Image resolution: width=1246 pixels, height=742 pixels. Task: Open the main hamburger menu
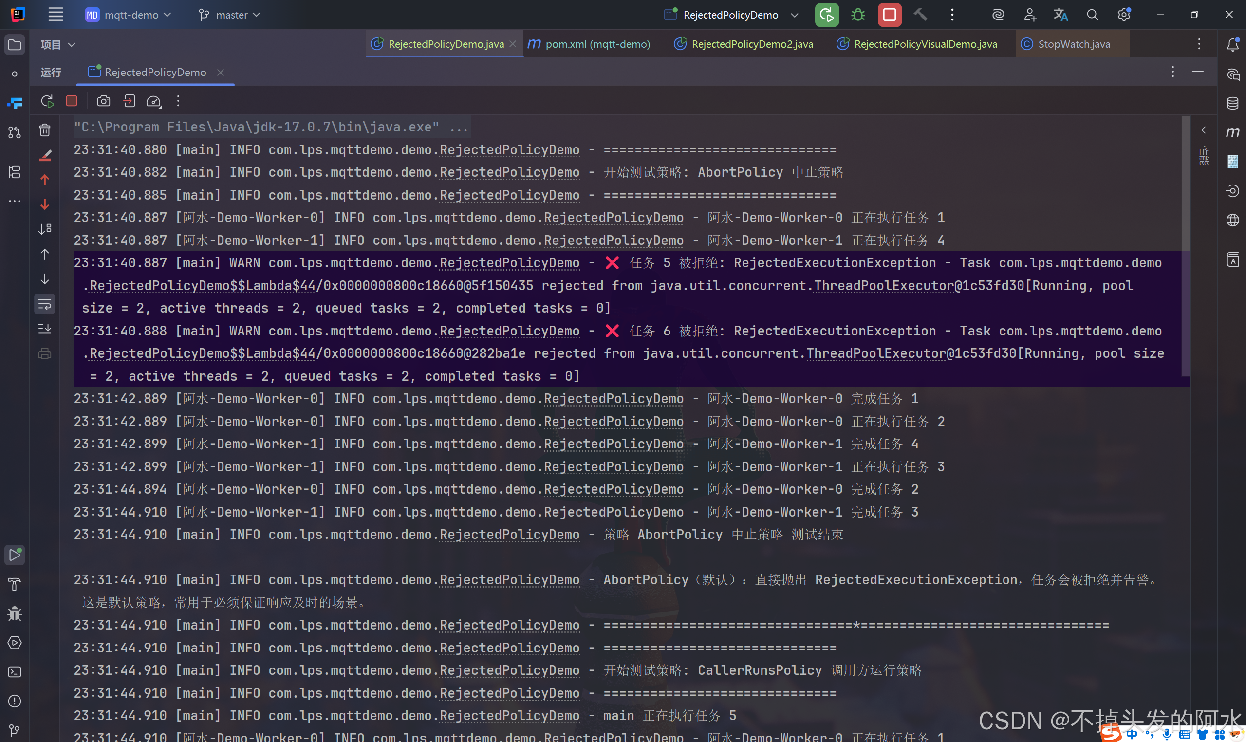click(x=56, y=15)
